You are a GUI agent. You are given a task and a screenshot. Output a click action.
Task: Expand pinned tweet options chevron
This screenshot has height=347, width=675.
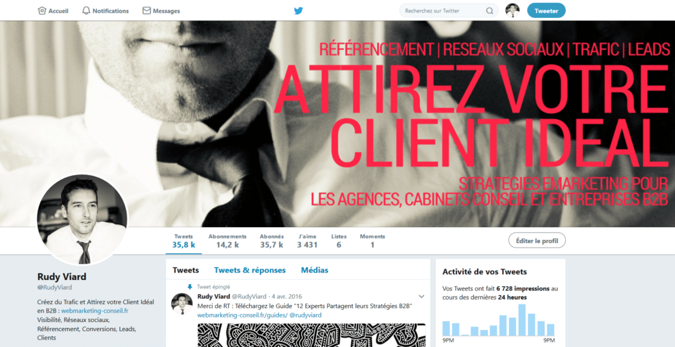click(421, 296)
